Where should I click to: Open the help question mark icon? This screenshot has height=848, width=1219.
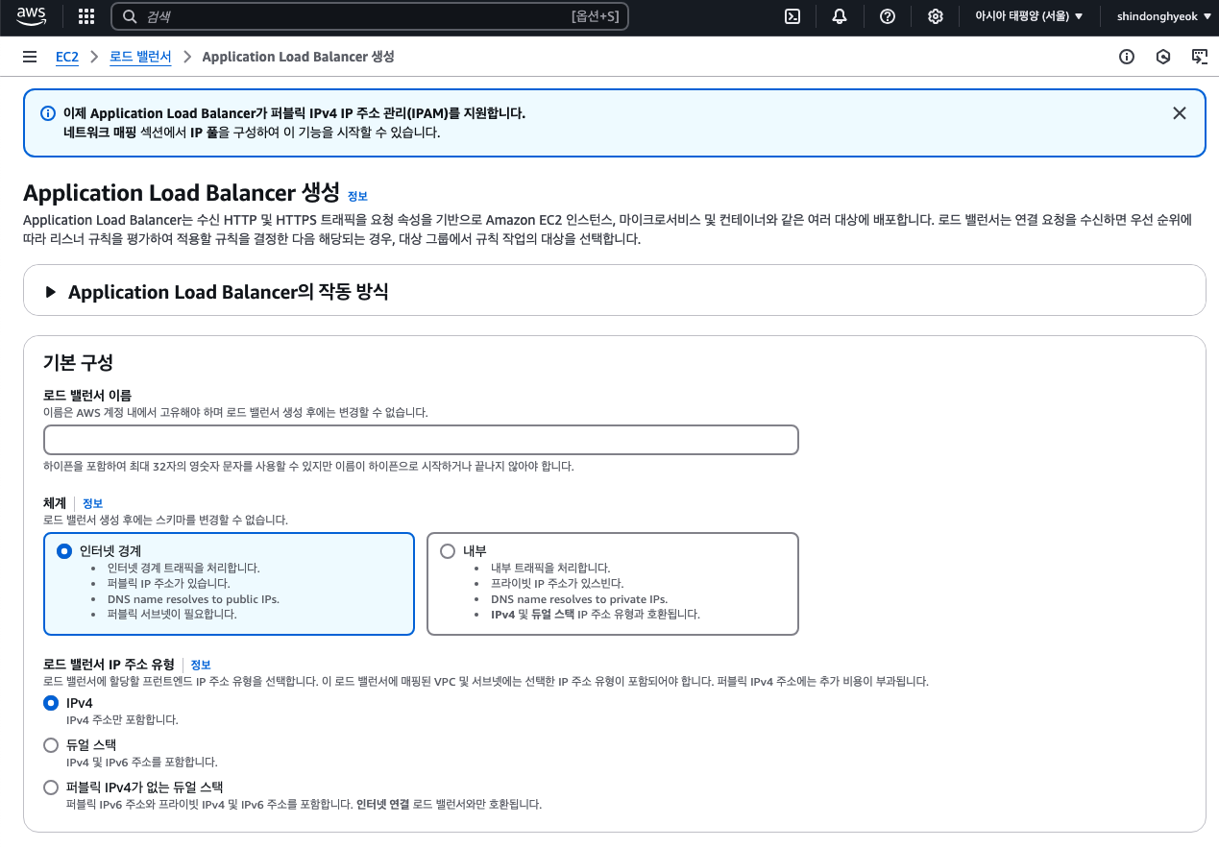888,16
